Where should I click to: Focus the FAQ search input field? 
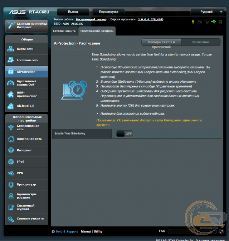193,231
